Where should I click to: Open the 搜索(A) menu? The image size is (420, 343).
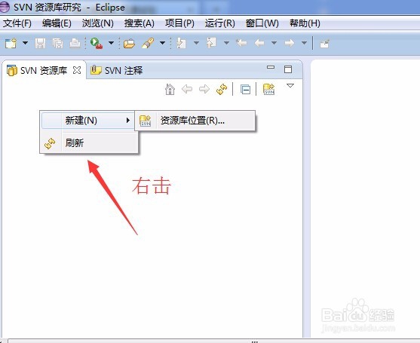(x=139, y=23)
